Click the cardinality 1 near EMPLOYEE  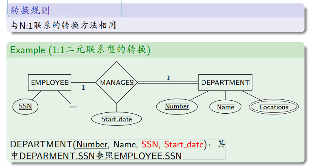pos(83,87)
